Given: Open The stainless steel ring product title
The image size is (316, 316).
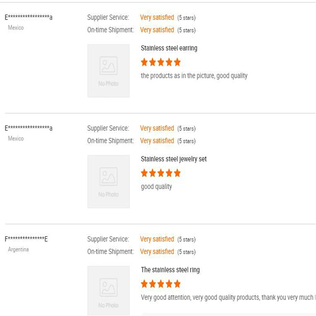Looking at the screenshot, I should [170, 270].
